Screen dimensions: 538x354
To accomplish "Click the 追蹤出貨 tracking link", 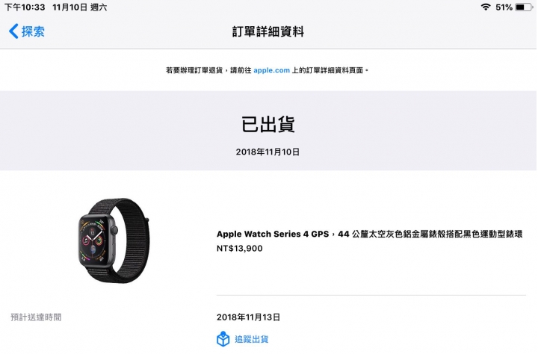I will tap(252, 339).
